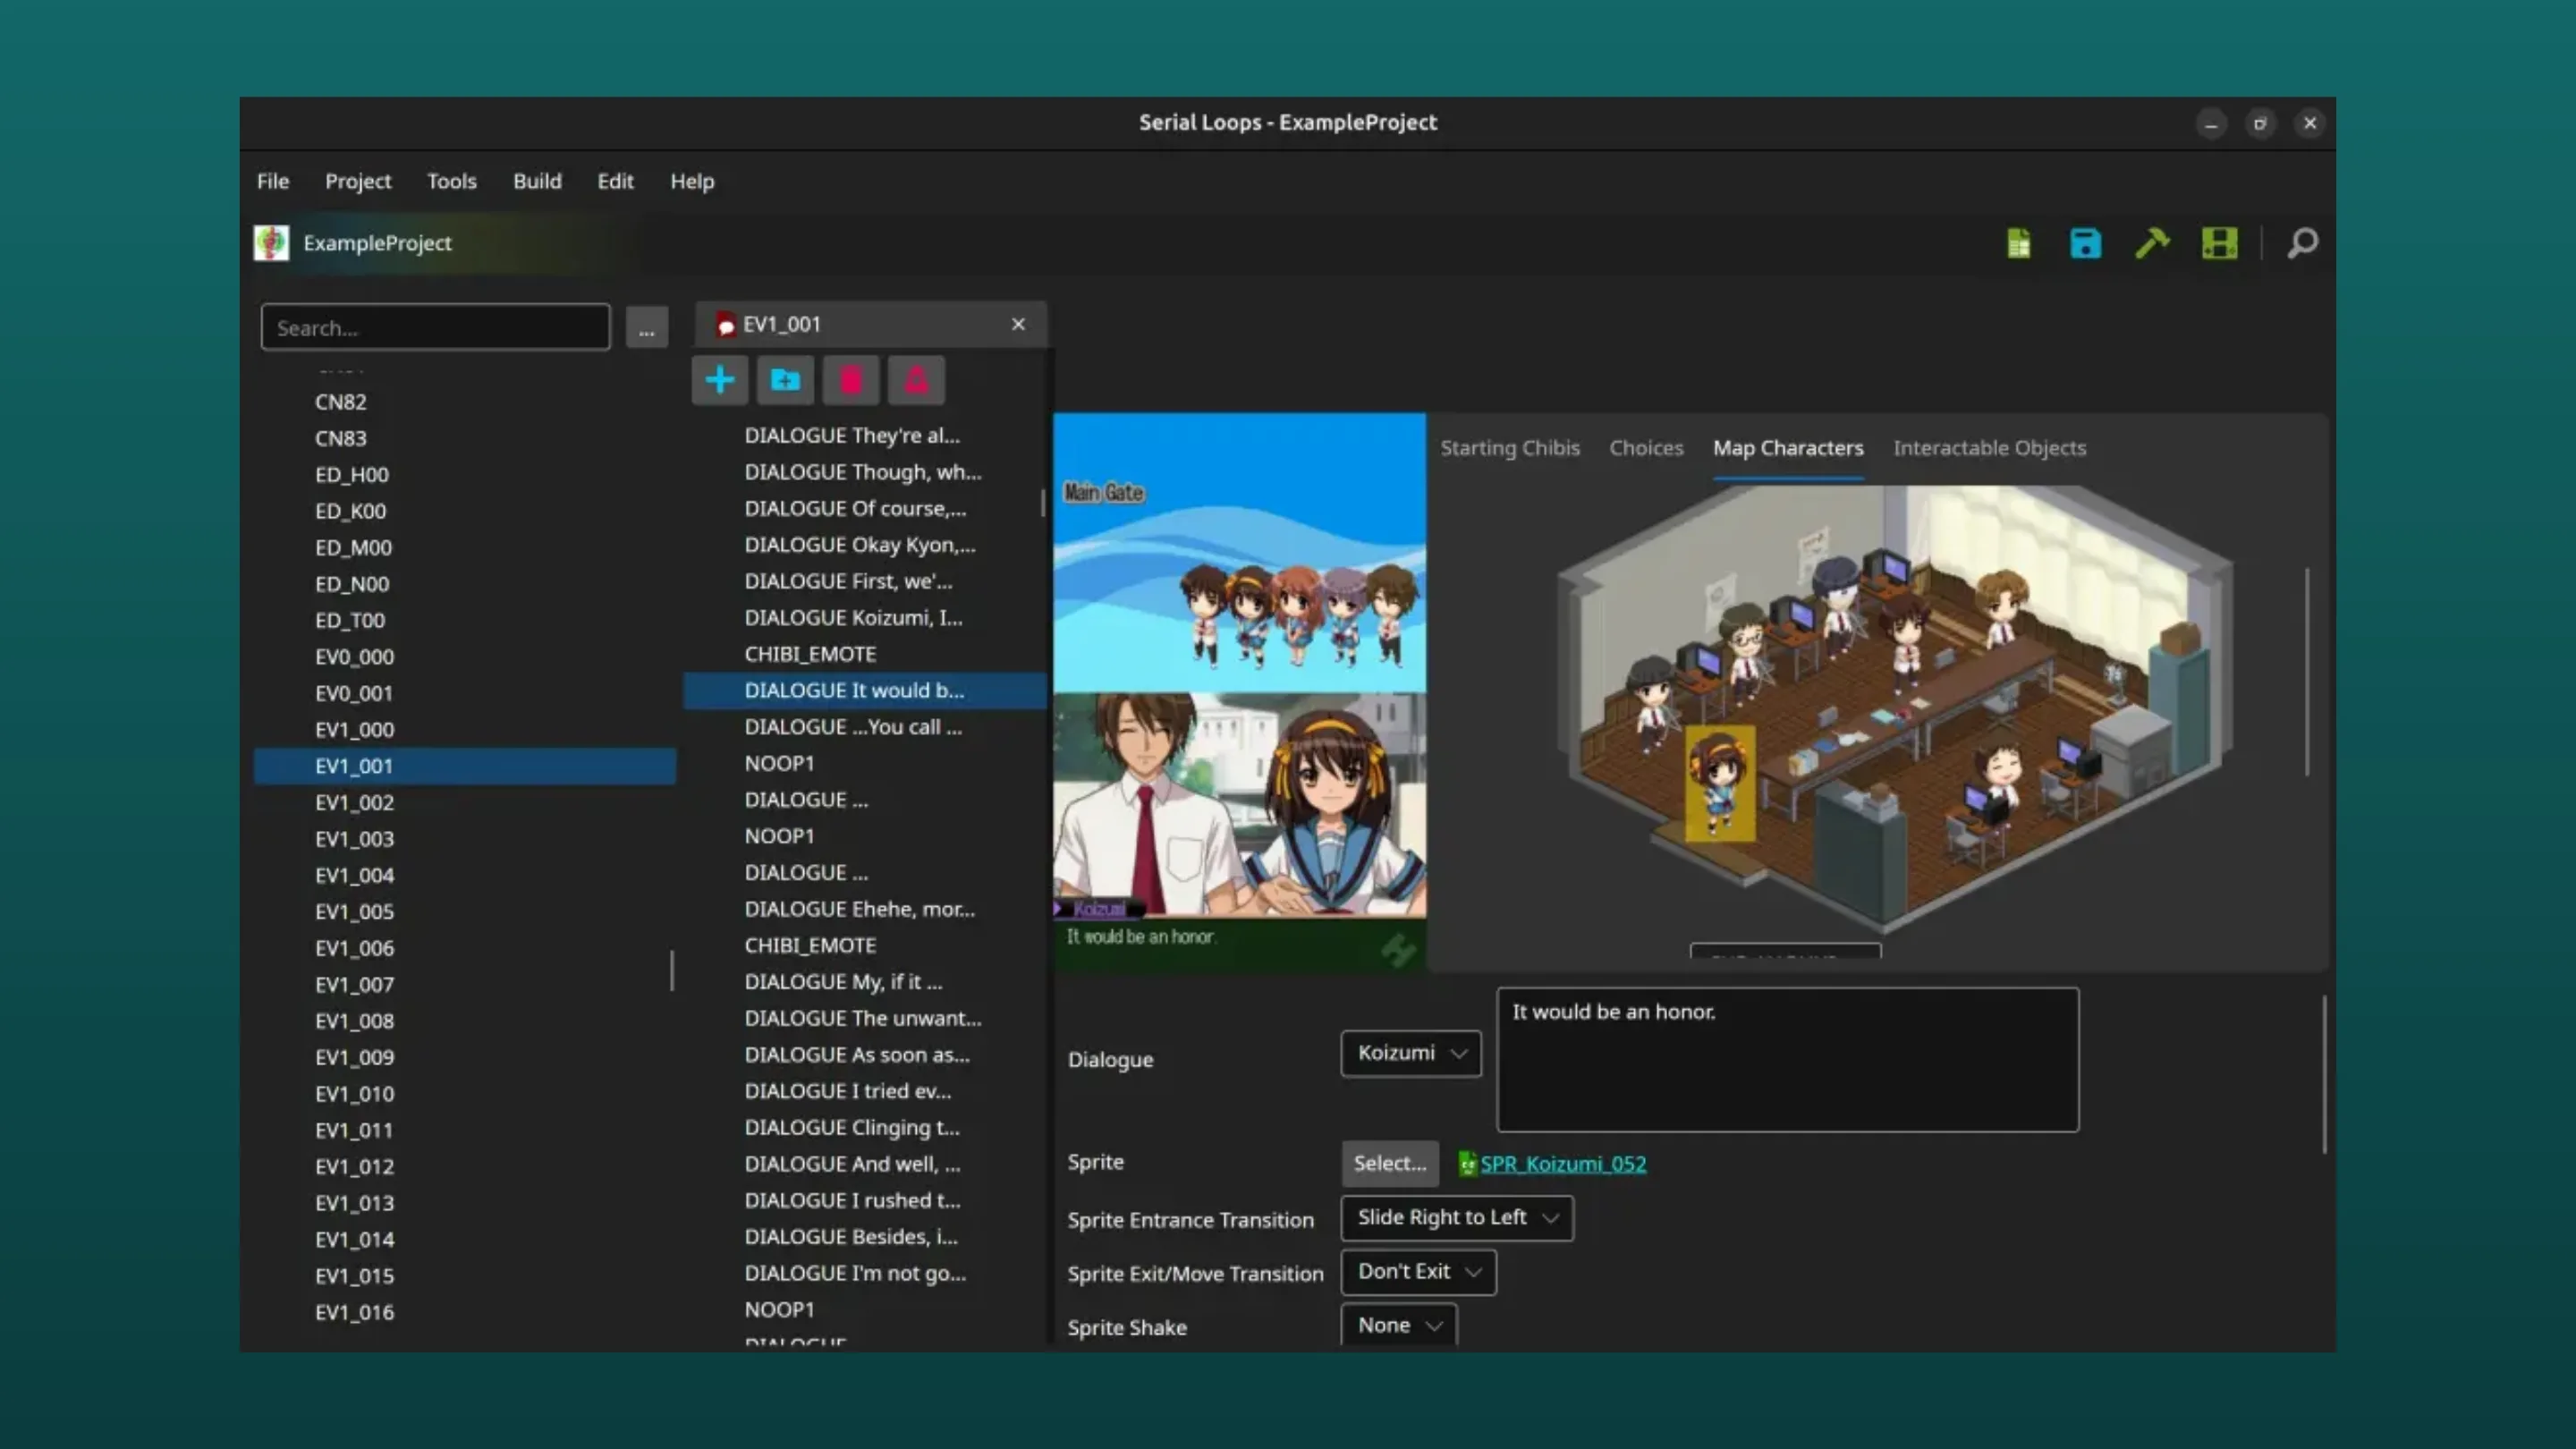Add a new script section folder icon
The image size is (2576, 1449).
pyautogui.click(x=785, y=380)
